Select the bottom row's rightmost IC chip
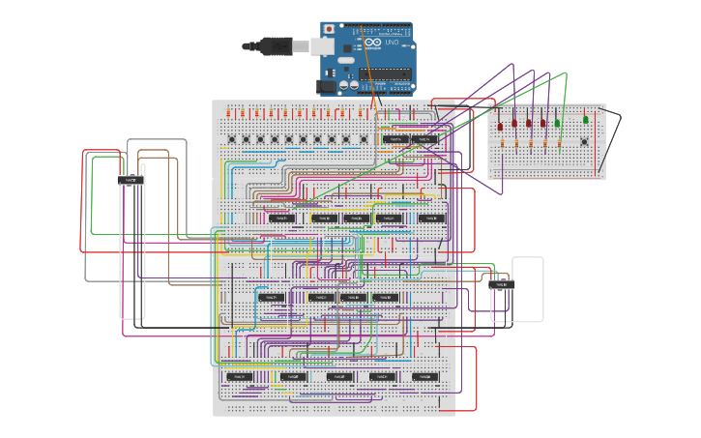Screen dimensions: 701x438 tap(426, 376)
